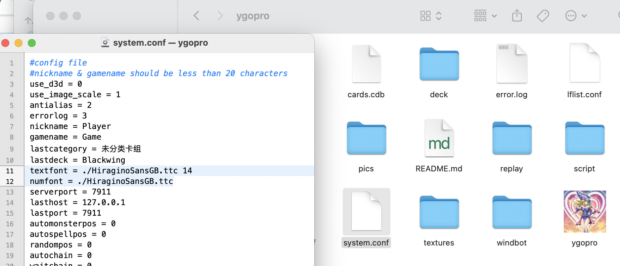Select the system.conf file icon in Finder
The height and width of the screenshot is (266, 620).
tap(366, 211)
